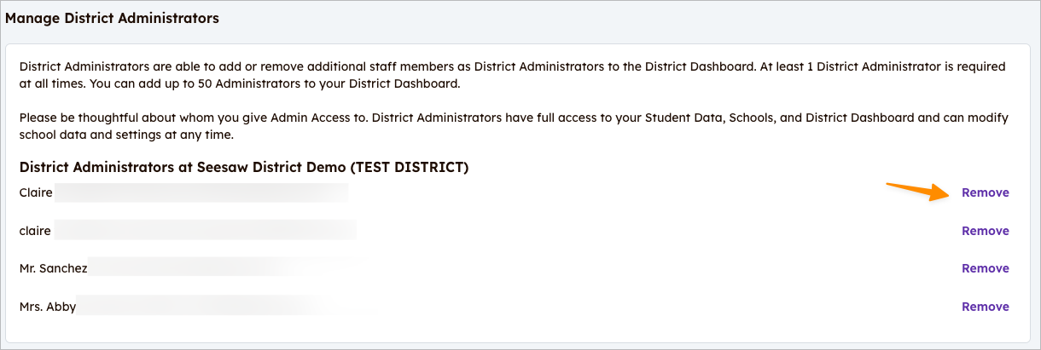Image resolution: width=1041 pixels, height=350 pixels.
Task: Remove capitalized Claire as District Administrator
Action: tap(985, 192)
